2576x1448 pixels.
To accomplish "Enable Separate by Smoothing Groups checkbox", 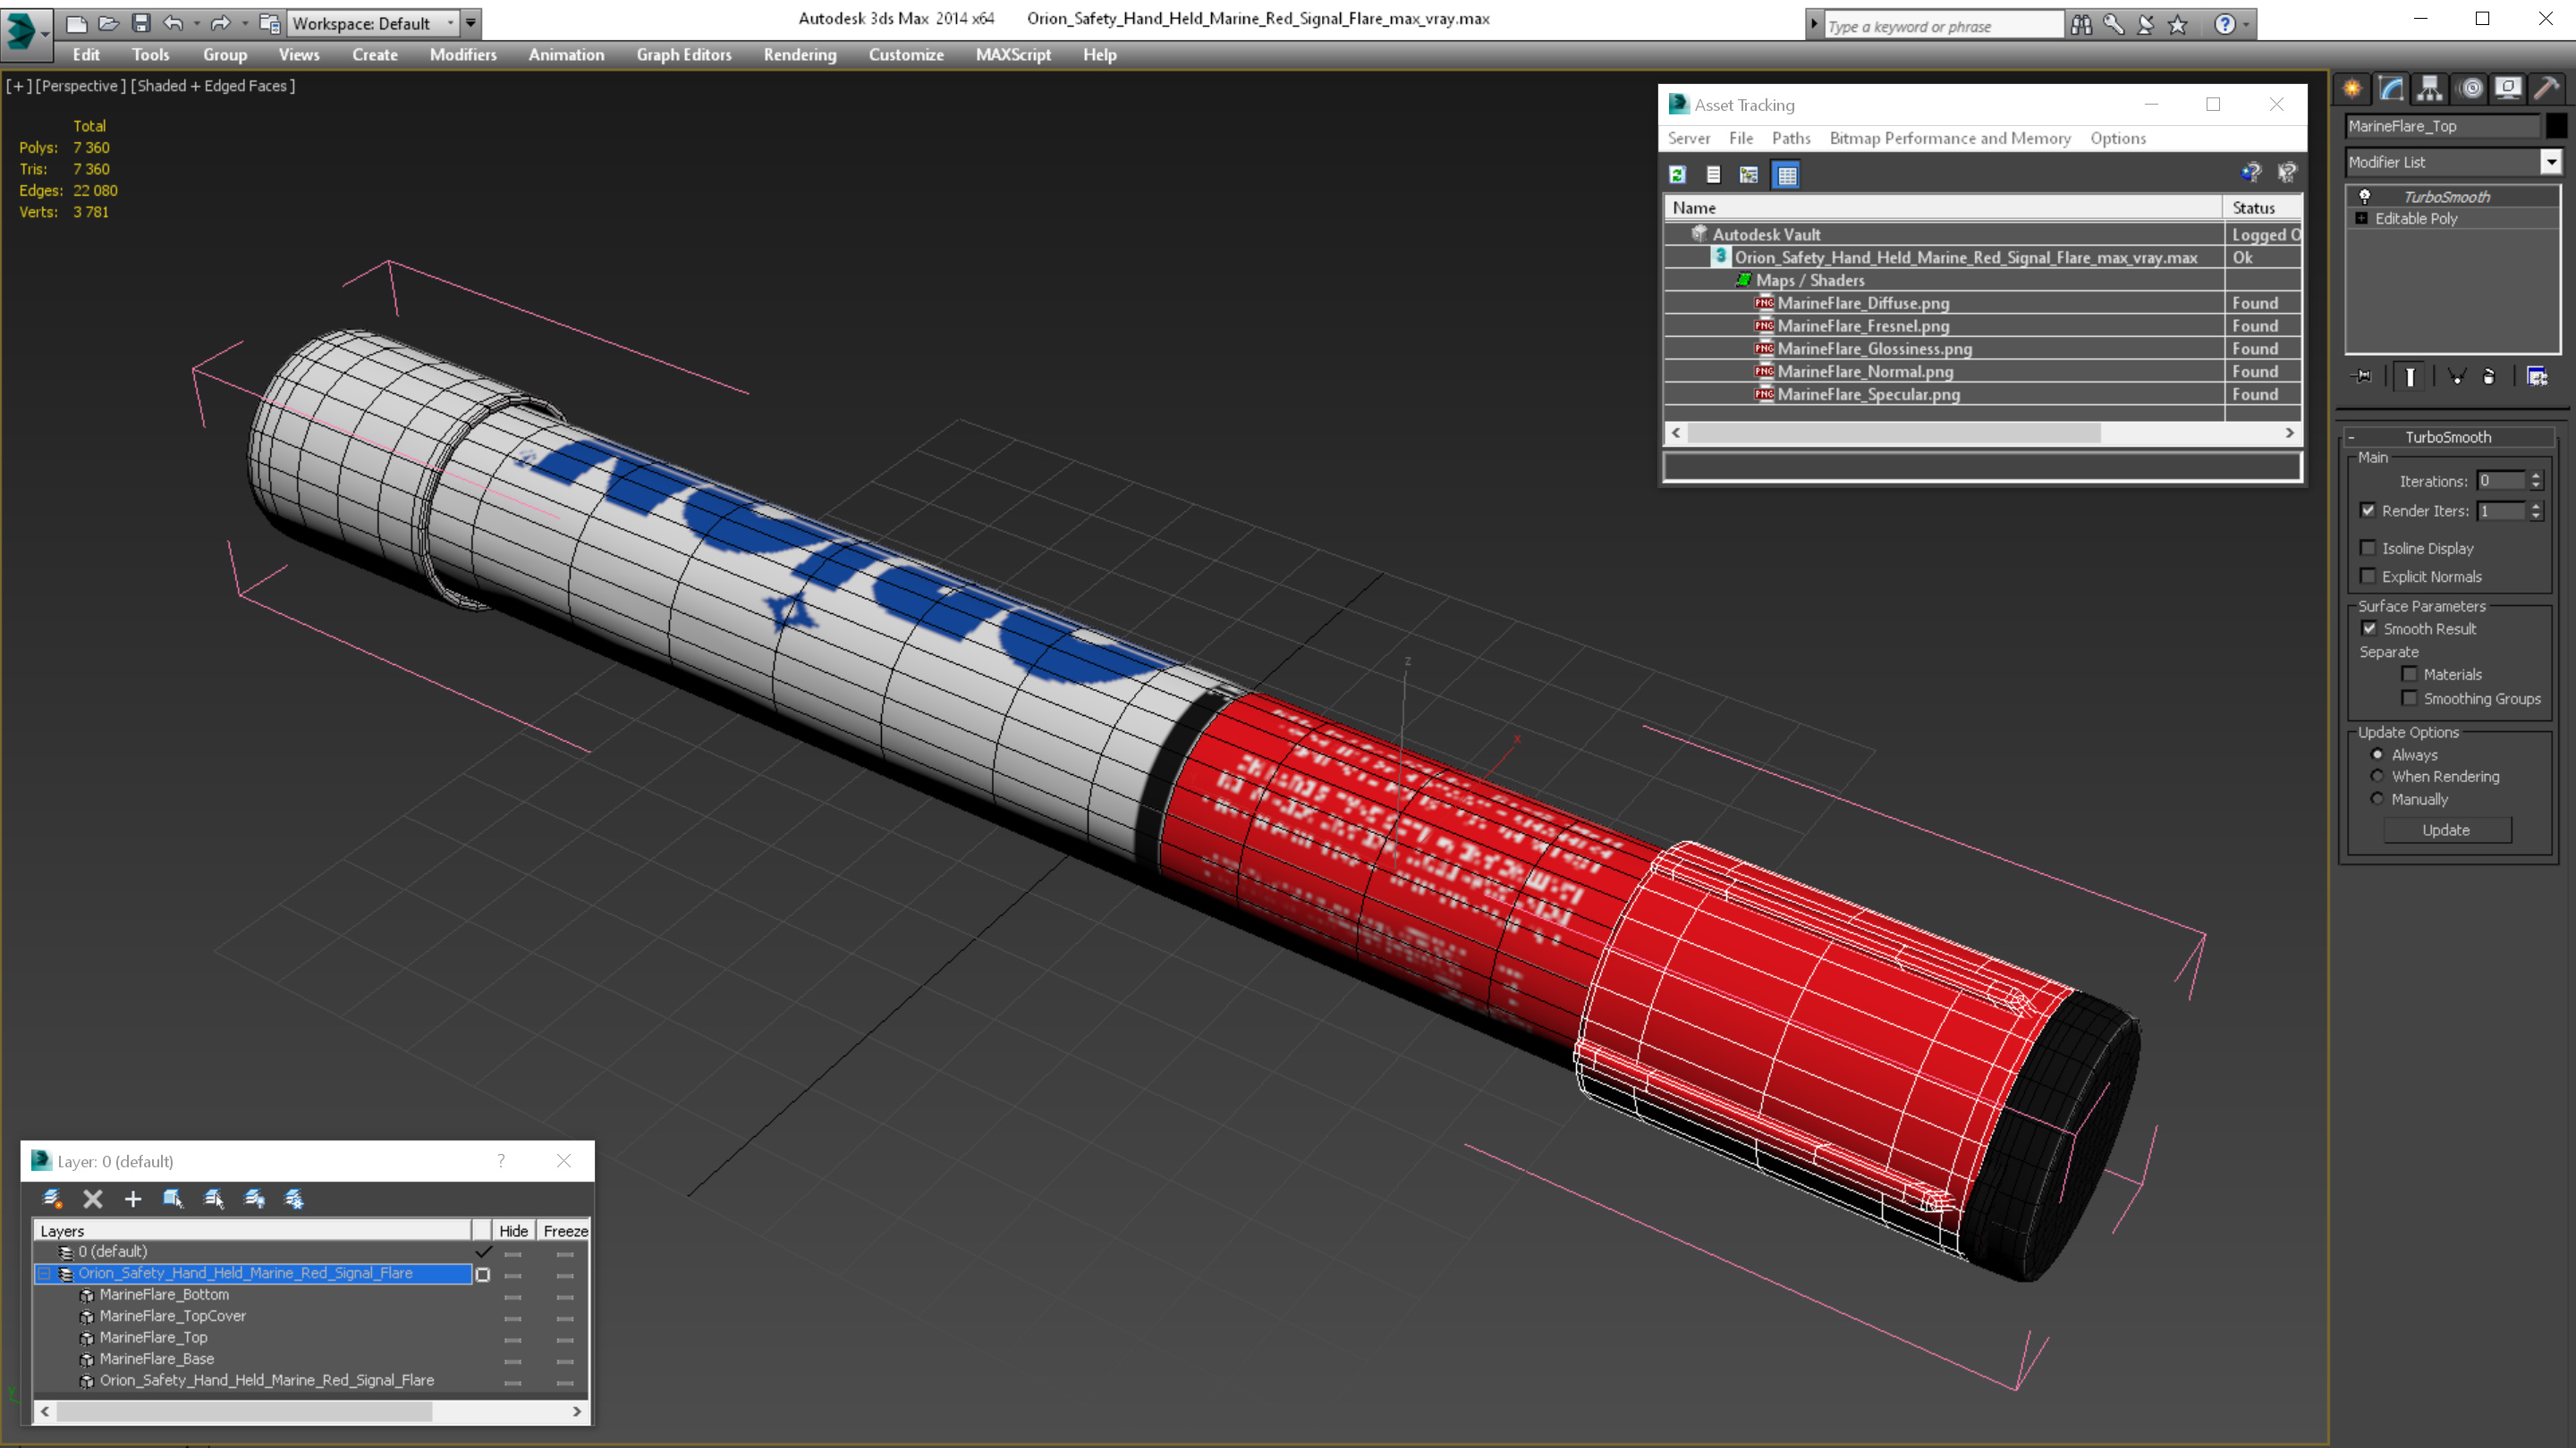I will click(x=2409, y=697).
